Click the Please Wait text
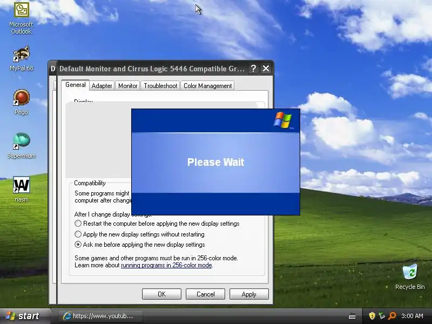This screenshot has height=324, width=432. [x=215, y=162]
